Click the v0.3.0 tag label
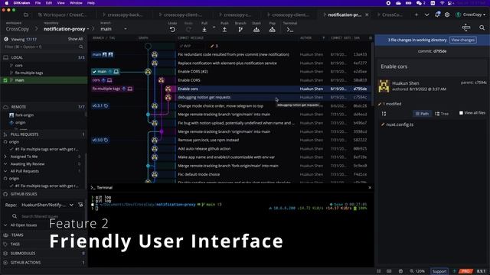The height and width of the screenshot is (275, 490). (100, 140)
